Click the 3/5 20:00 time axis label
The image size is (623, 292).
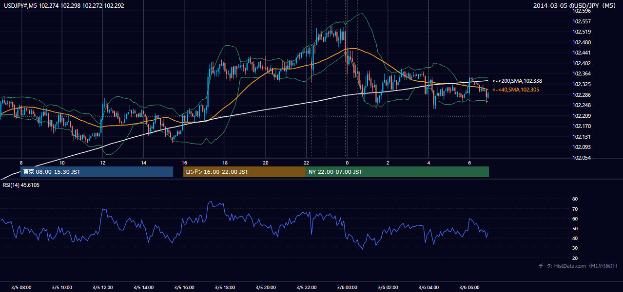point(266,288)
